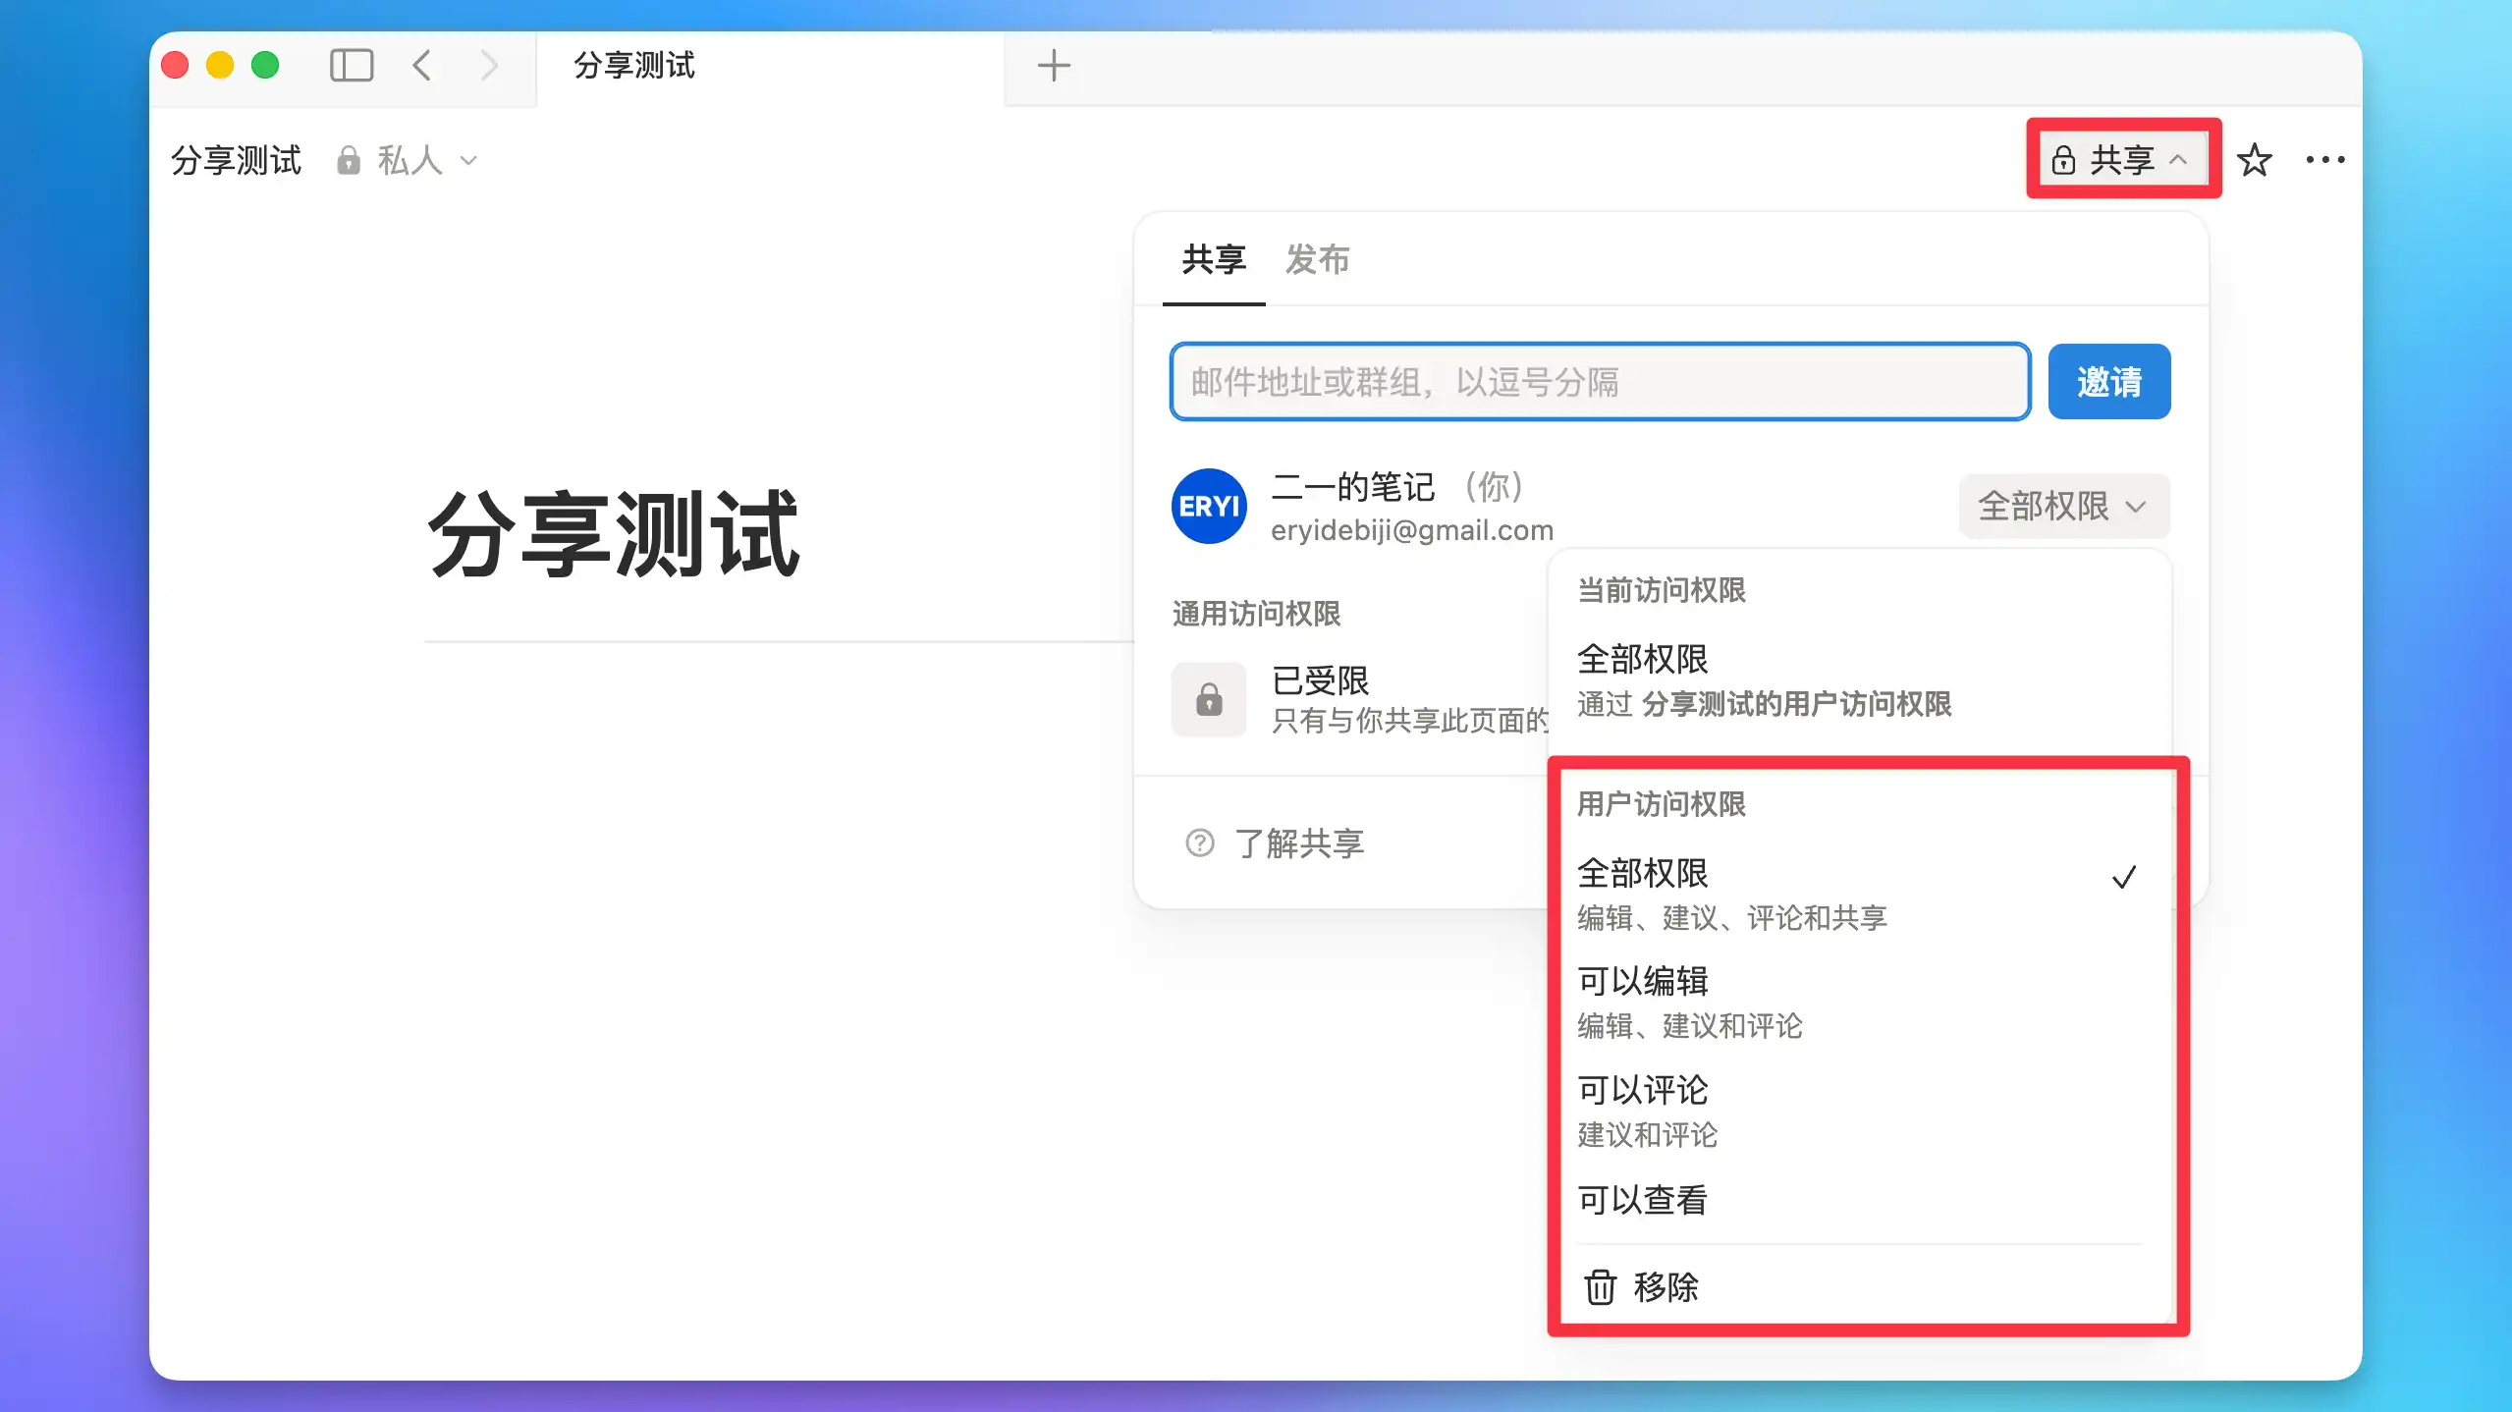Screen dimensions: 2512x1412
Task: Open a new tab with plus icon
Action: pyautogui.click(x=1053, y=66)
